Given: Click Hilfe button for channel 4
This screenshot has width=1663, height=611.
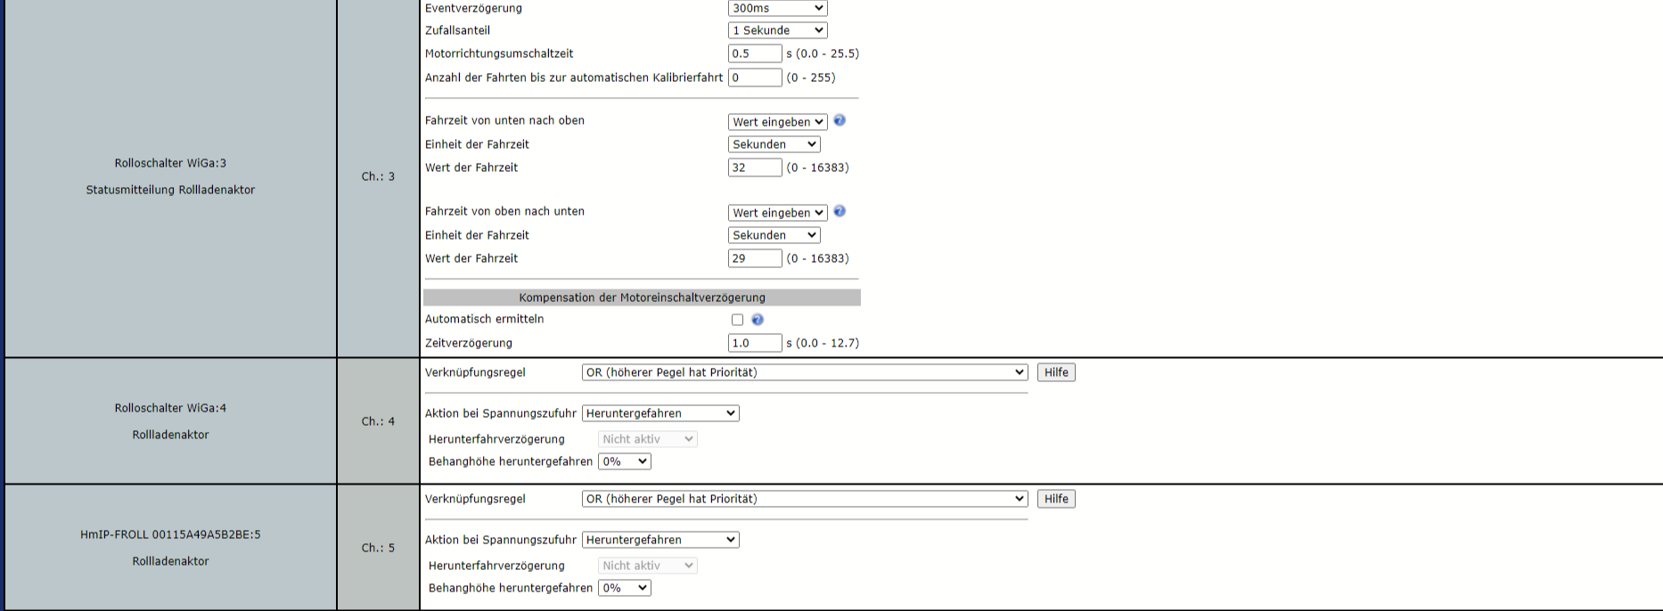Looking at the screenshot, I should click(1056, 372).
